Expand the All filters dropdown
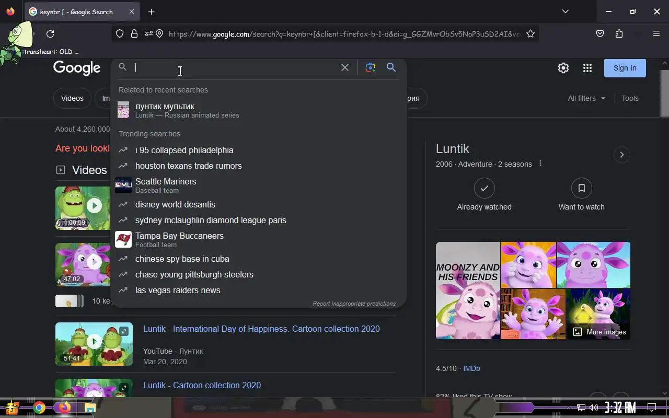The width and height of the screenshot is (669, 418). 586,98
